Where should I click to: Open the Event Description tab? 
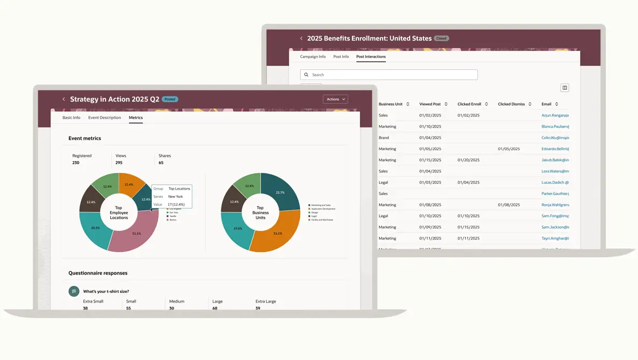click(104, 118)
